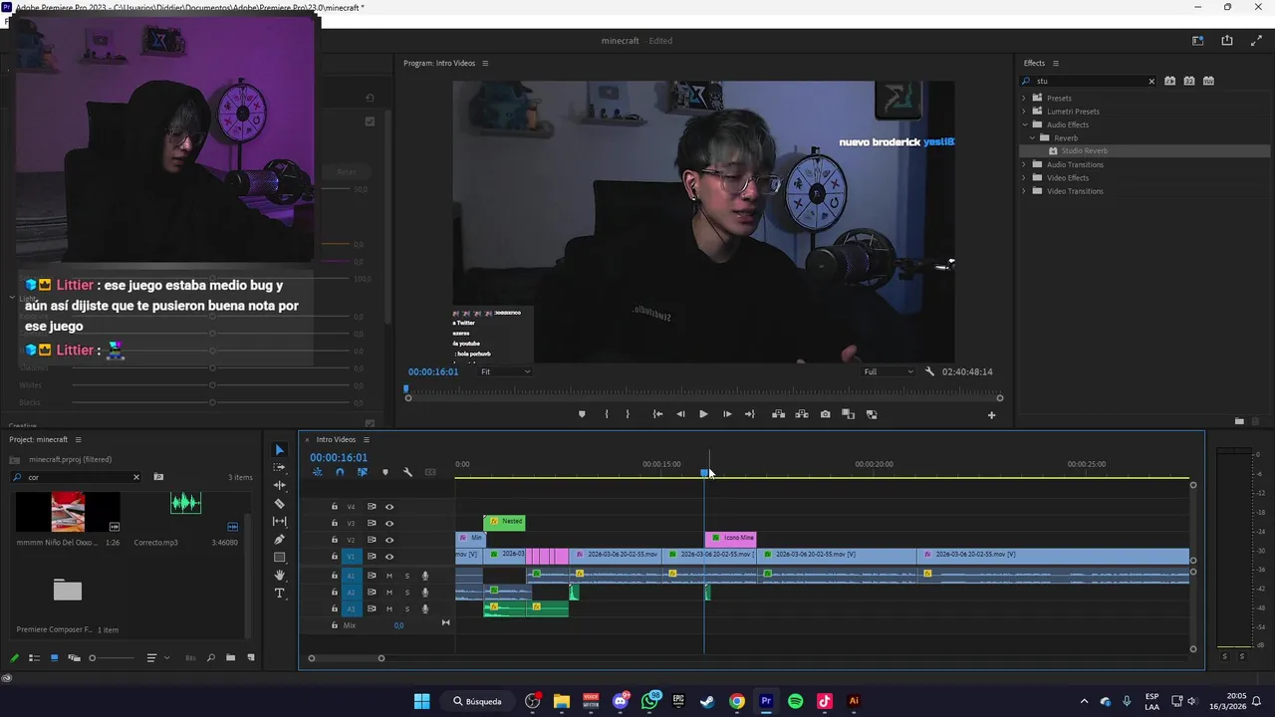
Task: Toggle V1 track output eye
Action: 389,556
